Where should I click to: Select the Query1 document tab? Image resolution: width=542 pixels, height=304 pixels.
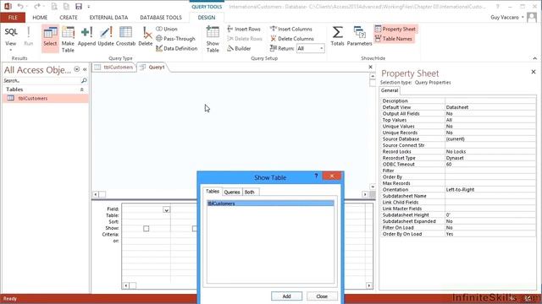tap(152, 68)
